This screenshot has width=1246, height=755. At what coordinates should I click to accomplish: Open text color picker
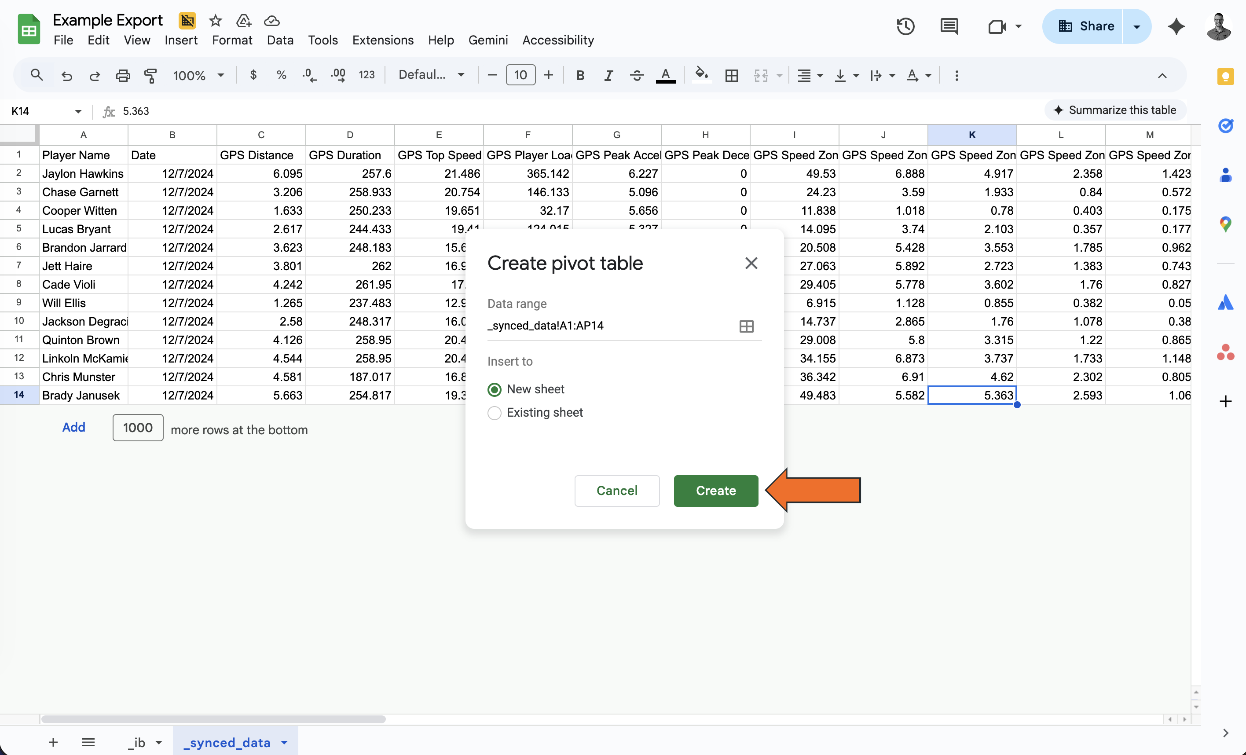[666, 75]
